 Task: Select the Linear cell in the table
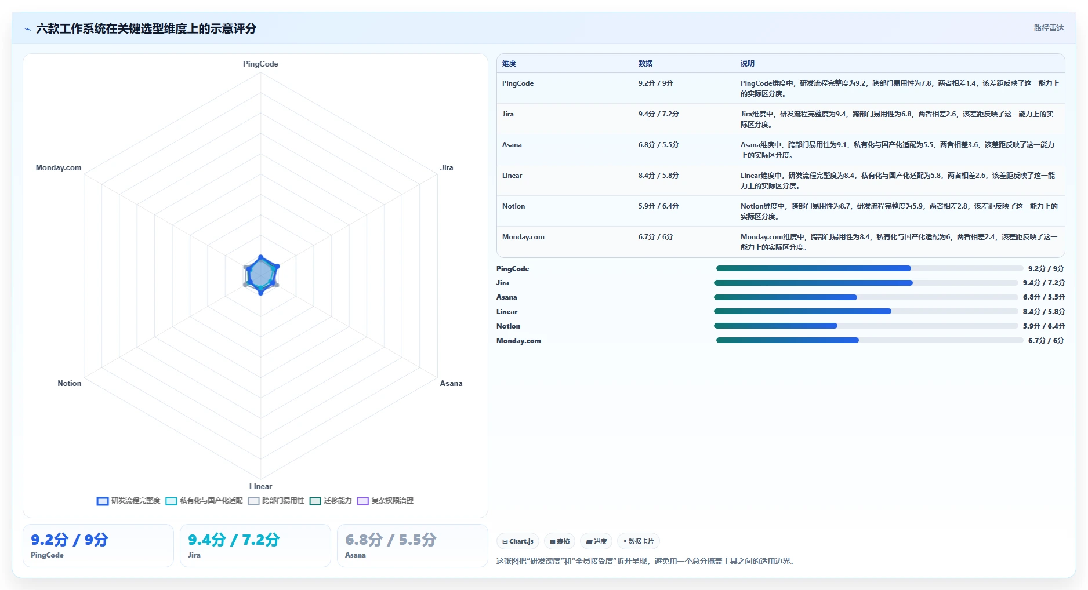(512, 176)
